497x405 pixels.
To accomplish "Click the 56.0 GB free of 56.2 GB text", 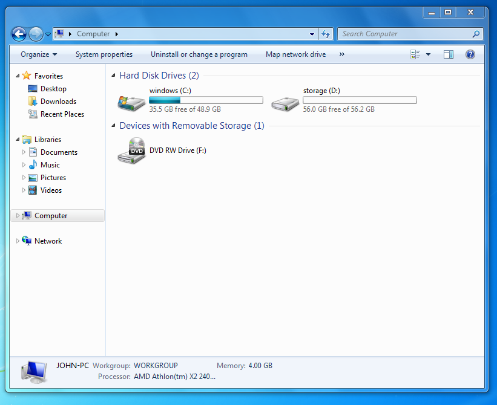I will click(x=339, y=109).
